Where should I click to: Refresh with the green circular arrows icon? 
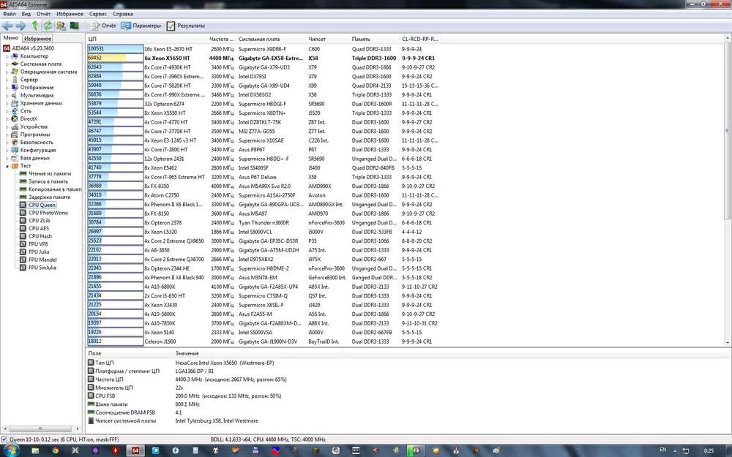click(x=48, y=26)
